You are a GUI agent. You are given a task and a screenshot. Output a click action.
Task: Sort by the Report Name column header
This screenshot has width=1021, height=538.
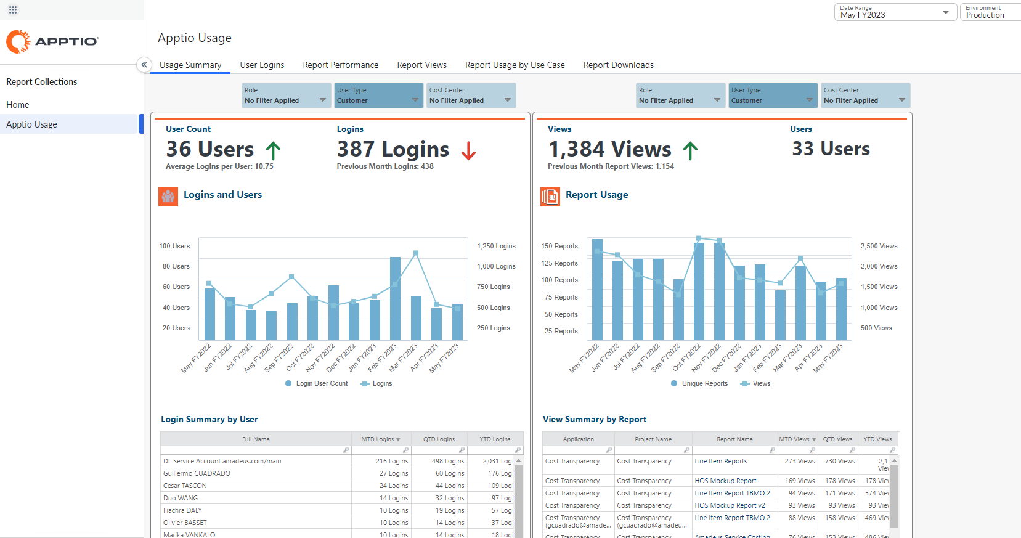pyautogui.click(x=734, y=439)
